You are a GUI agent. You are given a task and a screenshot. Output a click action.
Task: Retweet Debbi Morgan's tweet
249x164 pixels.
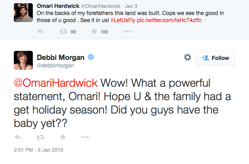tap(40, 137)
